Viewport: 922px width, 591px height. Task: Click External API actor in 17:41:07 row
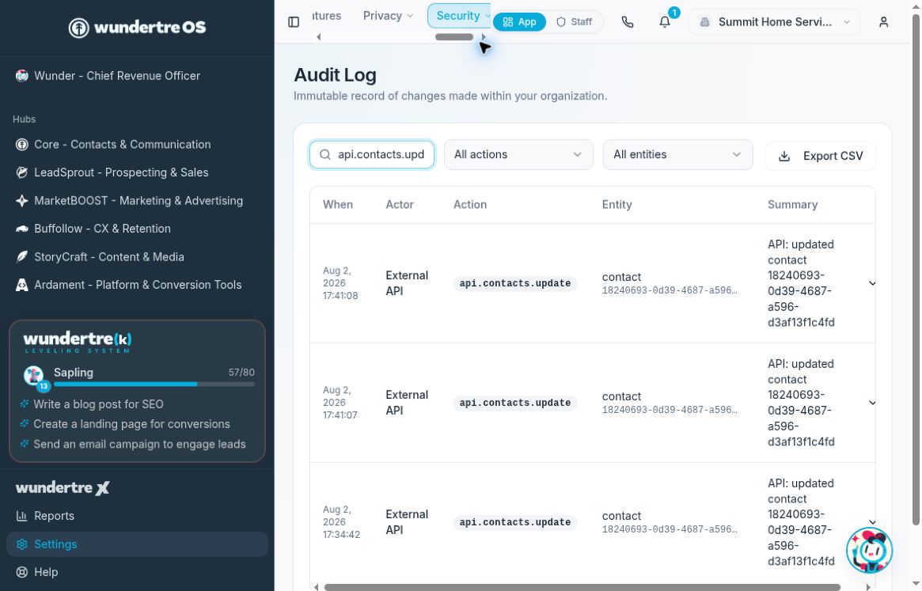(x=406, y=403)
